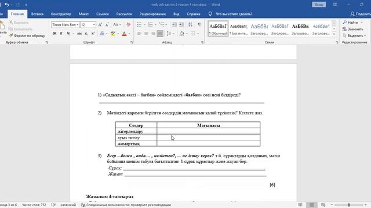Apply multilevel list

pos(162,25)
